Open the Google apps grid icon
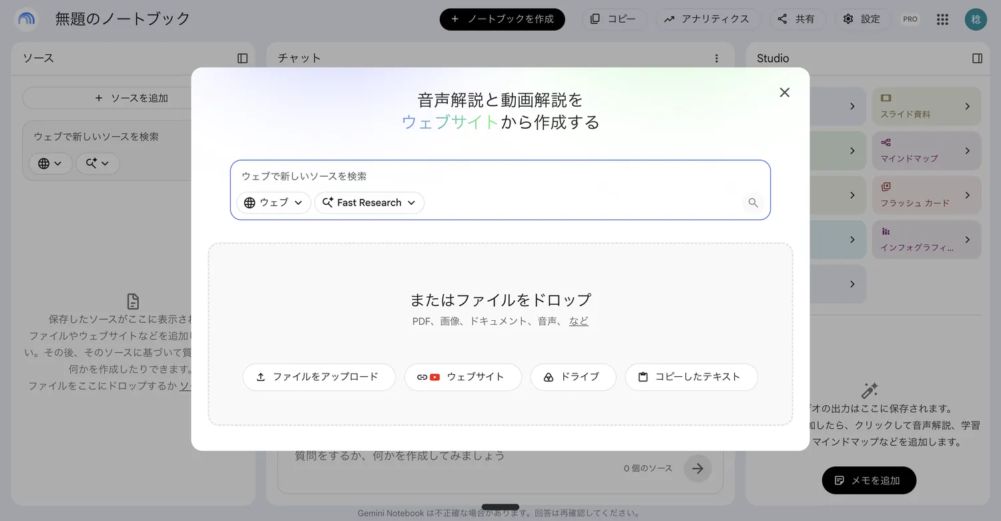 coord(942,19)
